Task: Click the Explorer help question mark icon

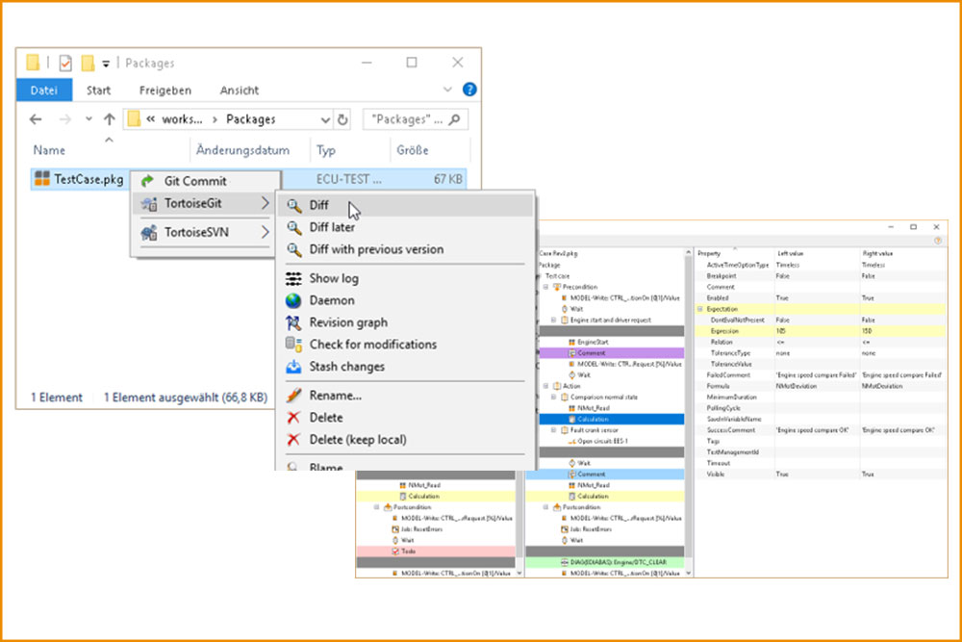Action: 469,90
